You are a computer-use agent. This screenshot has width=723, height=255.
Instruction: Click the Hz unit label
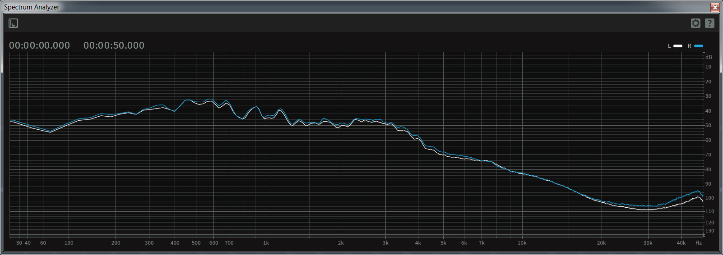tap(699, 243)
